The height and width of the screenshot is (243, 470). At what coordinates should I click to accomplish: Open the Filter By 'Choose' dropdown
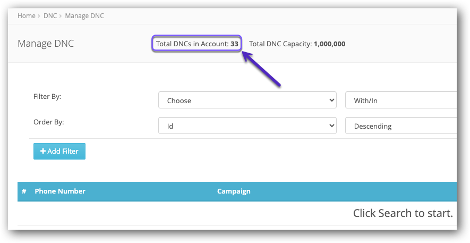pos(247,100)
